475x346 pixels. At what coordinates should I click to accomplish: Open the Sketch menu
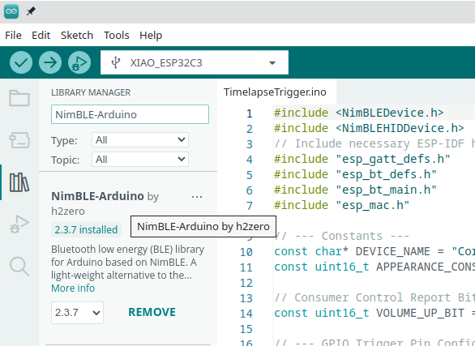[77, 35]
